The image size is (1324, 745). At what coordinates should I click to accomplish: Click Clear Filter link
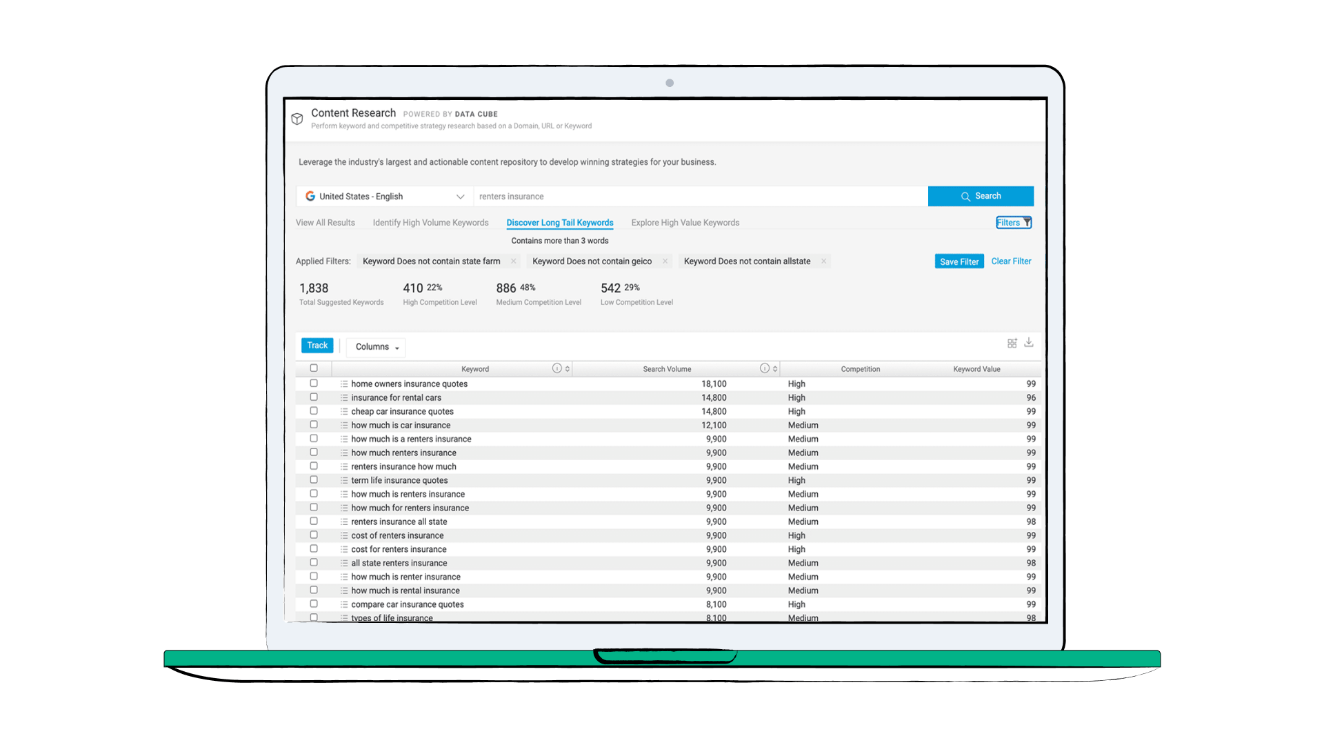click(x=1011, y=262)
